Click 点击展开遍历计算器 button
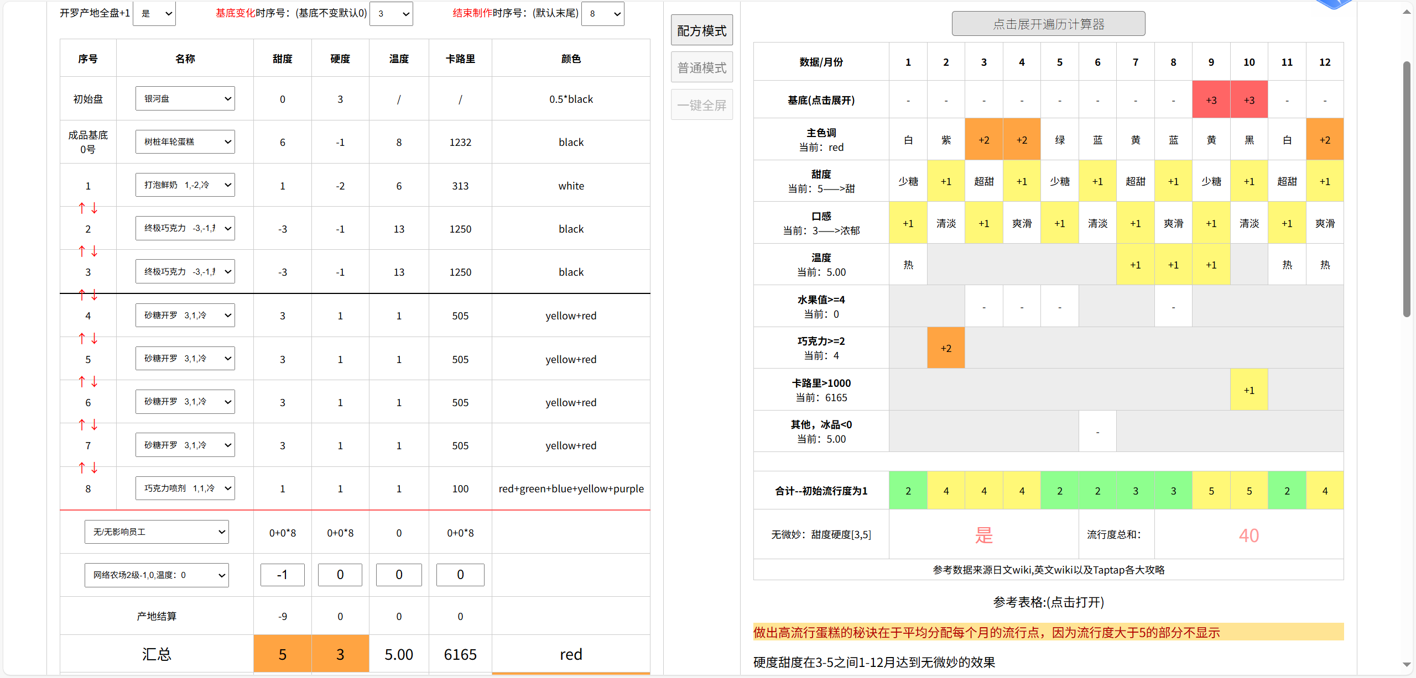1416x678 pixels. point(1048,24)
